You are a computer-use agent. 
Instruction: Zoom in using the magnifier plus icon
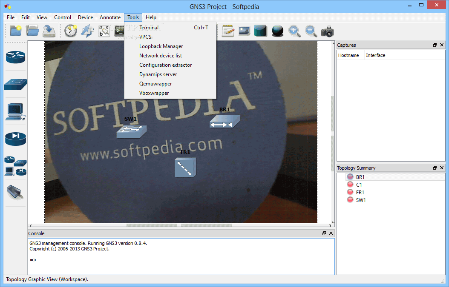click(294, 31)
